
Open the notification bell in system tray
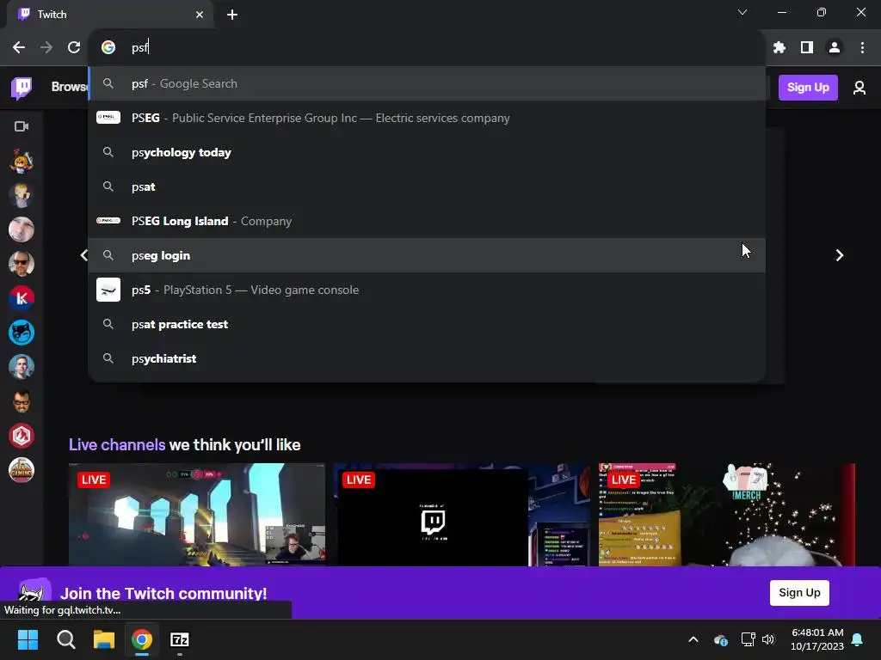pos(858,639)
